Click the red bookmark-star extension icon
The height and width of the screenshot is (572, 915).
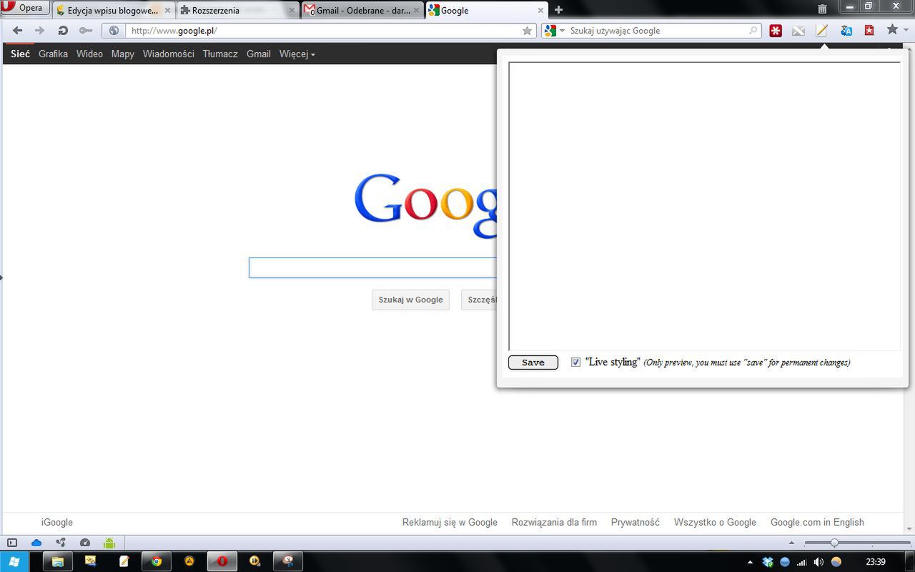pyautogui.click(x=869, y=31)
